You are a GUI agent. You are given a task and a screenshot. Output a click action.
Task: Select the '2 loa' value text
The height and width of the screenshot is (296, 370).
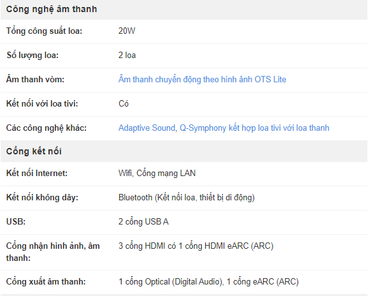pos(127,56)
